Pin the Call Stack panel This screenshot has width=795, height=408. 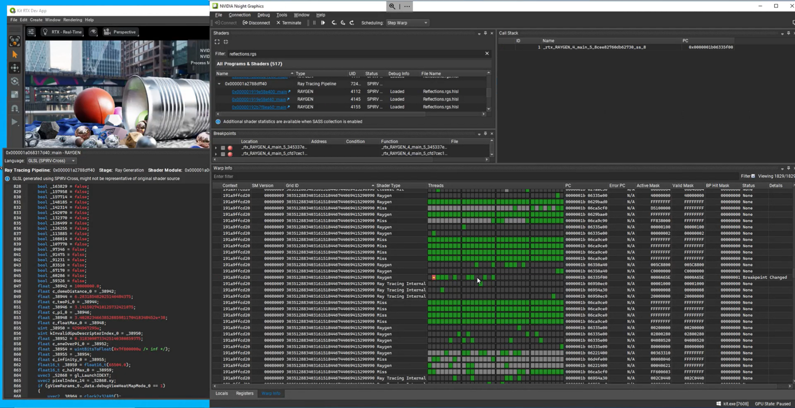coord(788,33)
